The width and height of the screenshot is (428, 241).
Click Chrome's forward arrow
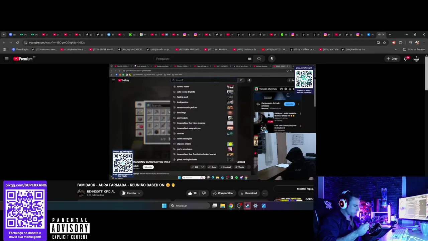click(11, 43)
